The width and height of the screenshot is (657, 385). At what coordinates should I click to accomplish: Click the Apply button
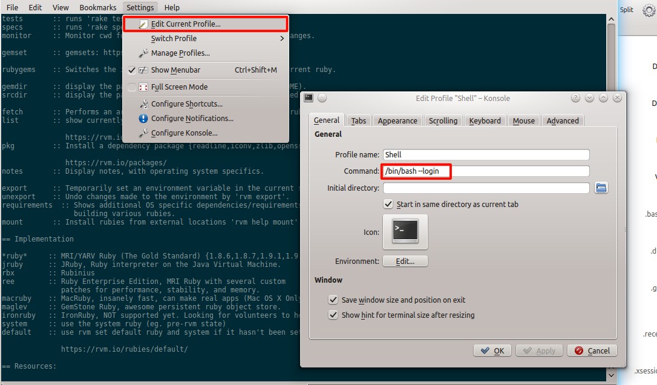(x=539, y=350)
